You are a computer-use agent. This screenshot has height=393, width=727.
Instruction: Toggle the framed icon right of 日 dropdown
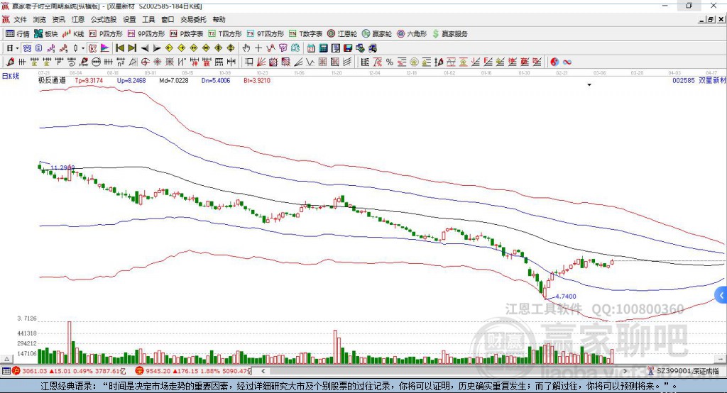[x=27, y=48]
